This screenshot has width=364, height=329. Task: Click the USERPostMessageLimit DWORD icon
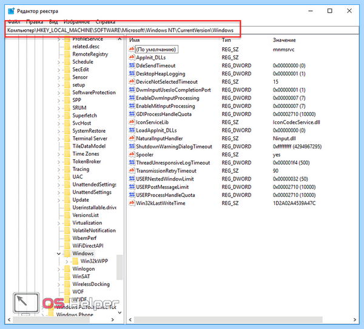[132, 187]
